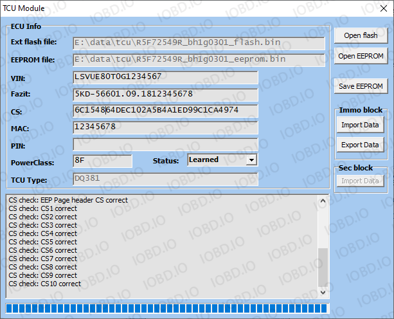Viewport: 394px width, 319px height.
Task: Click into the Fazit text field
Action: (x=165, y=95)
